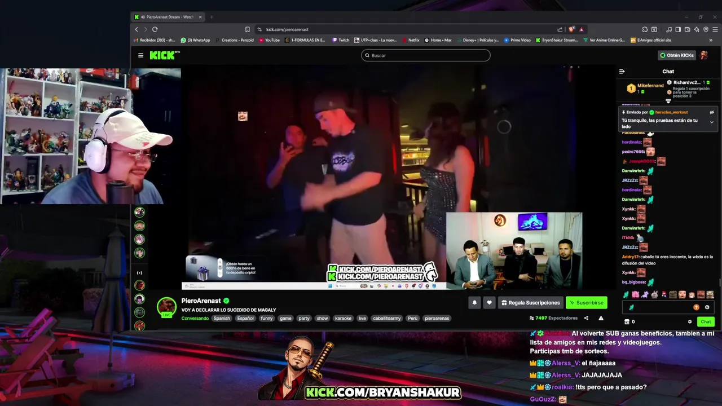Click username Addry17 in chat
The height and width of the screenshot is (406, 722).
[629, 257]
